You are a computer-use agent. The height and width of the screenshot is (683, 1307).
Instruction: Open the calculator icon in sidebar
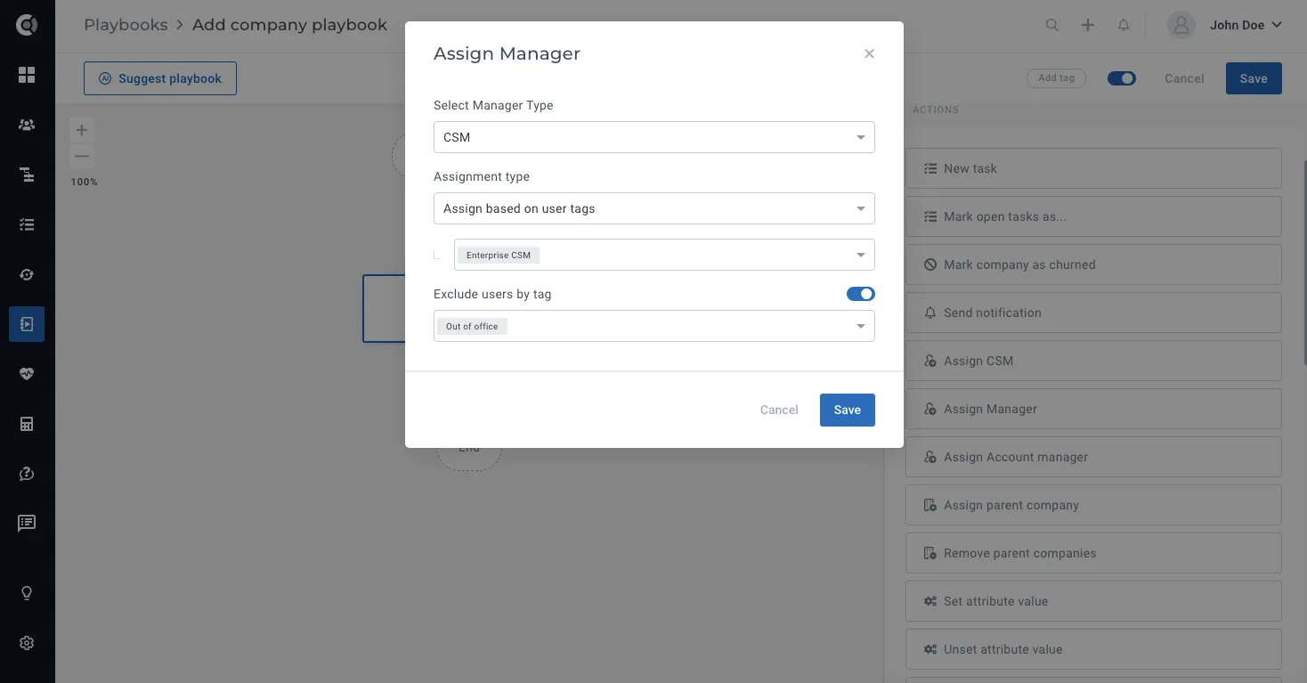27,424
